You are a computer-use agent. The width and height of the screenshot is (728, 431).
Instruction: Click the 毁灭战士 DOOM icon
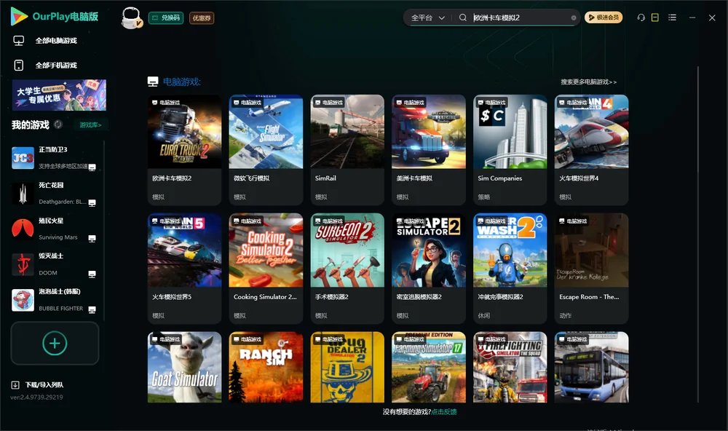click(x=23, y=265)
